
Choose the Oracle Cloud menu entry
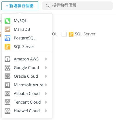(27, 76)
